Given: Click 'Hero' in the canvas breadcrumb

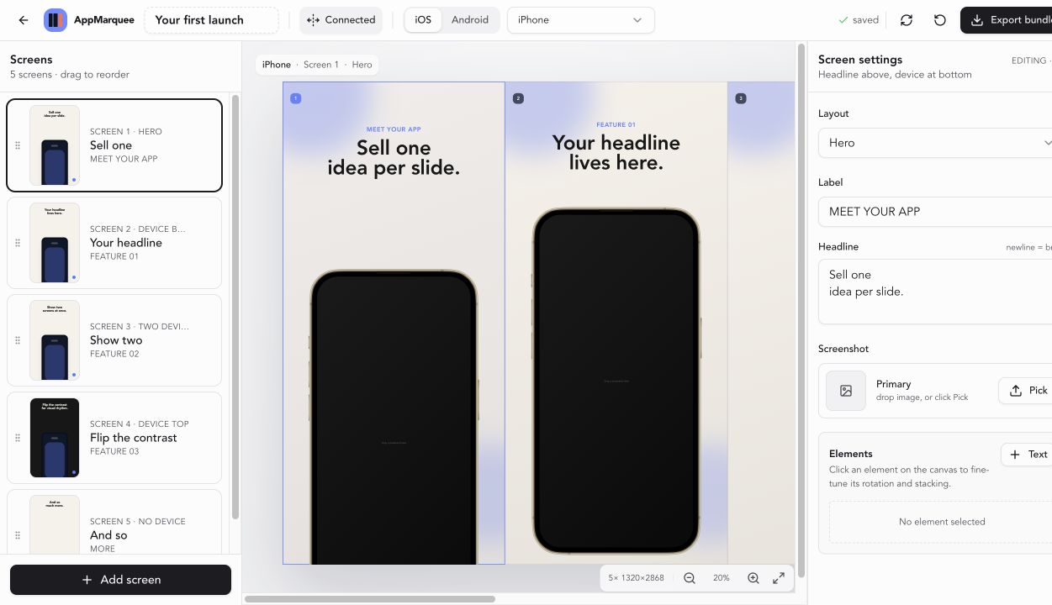Looking at the screenshot, I should point(362,65).
